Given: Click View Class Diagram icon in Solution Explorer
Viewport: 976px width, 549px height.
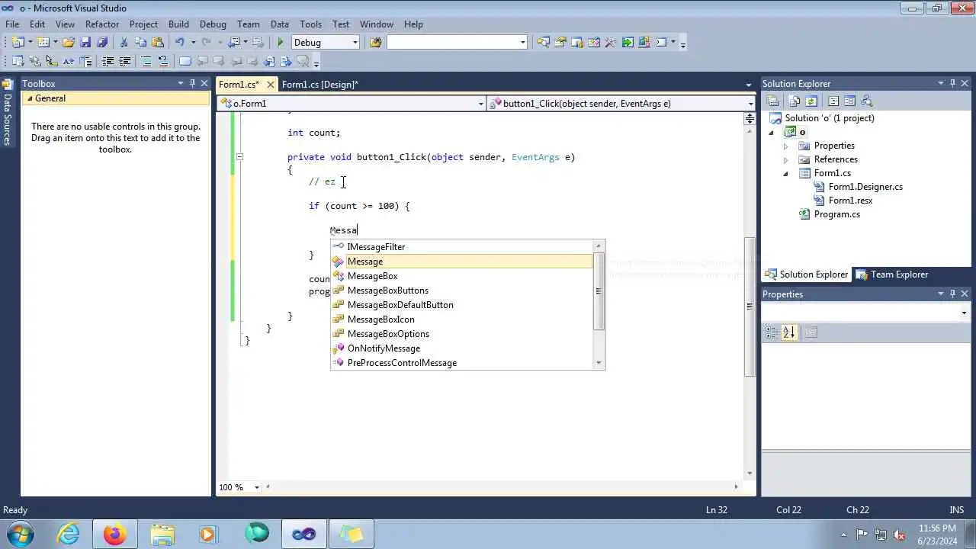Looking at the screenshot, I should coord(866,101).
